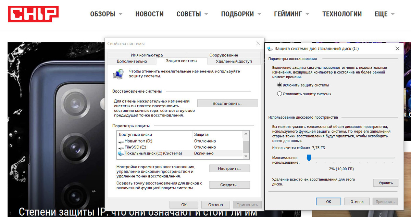Click Отмена in Свойства системы dialog
Viewport: 411px width, 217px height.
tap(215, 205)
